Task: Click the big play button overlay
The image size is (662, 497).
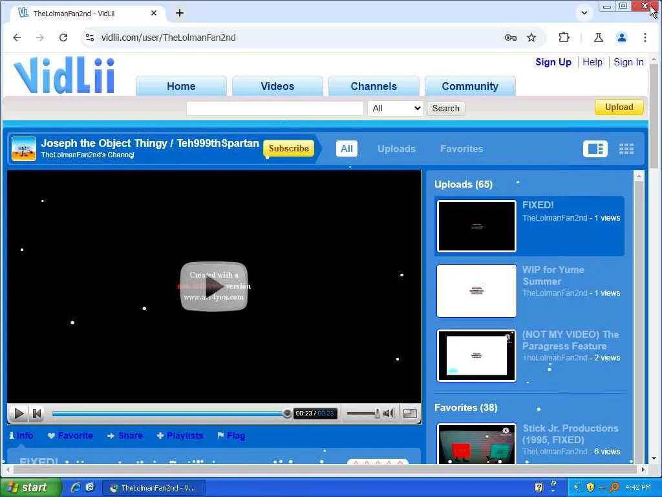Action: coord(213,287)
